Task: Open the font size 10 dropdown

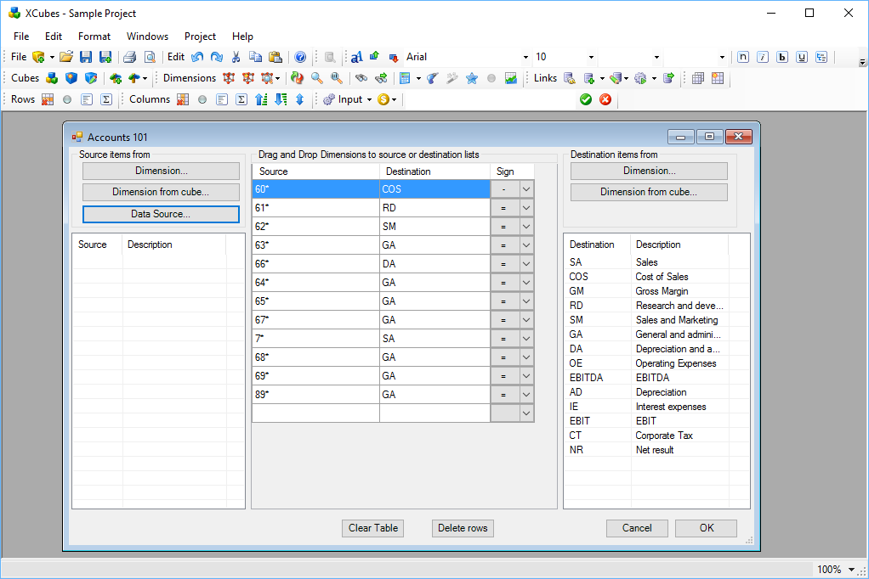Action: [x=591, y=58]
